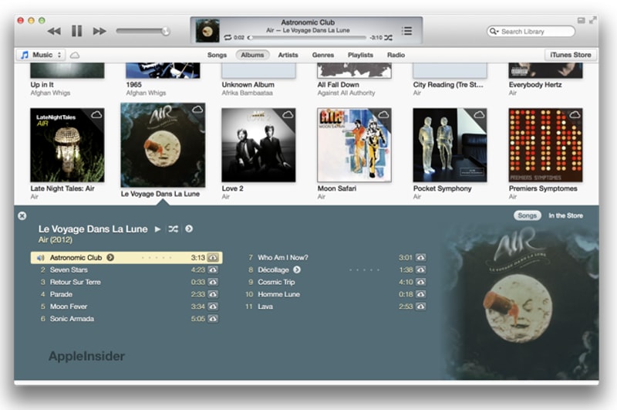The width and height of the screenshot is (617, 410).
Task: Click the iCloud download icon for Moon Fever
Action: click(213, 307)
